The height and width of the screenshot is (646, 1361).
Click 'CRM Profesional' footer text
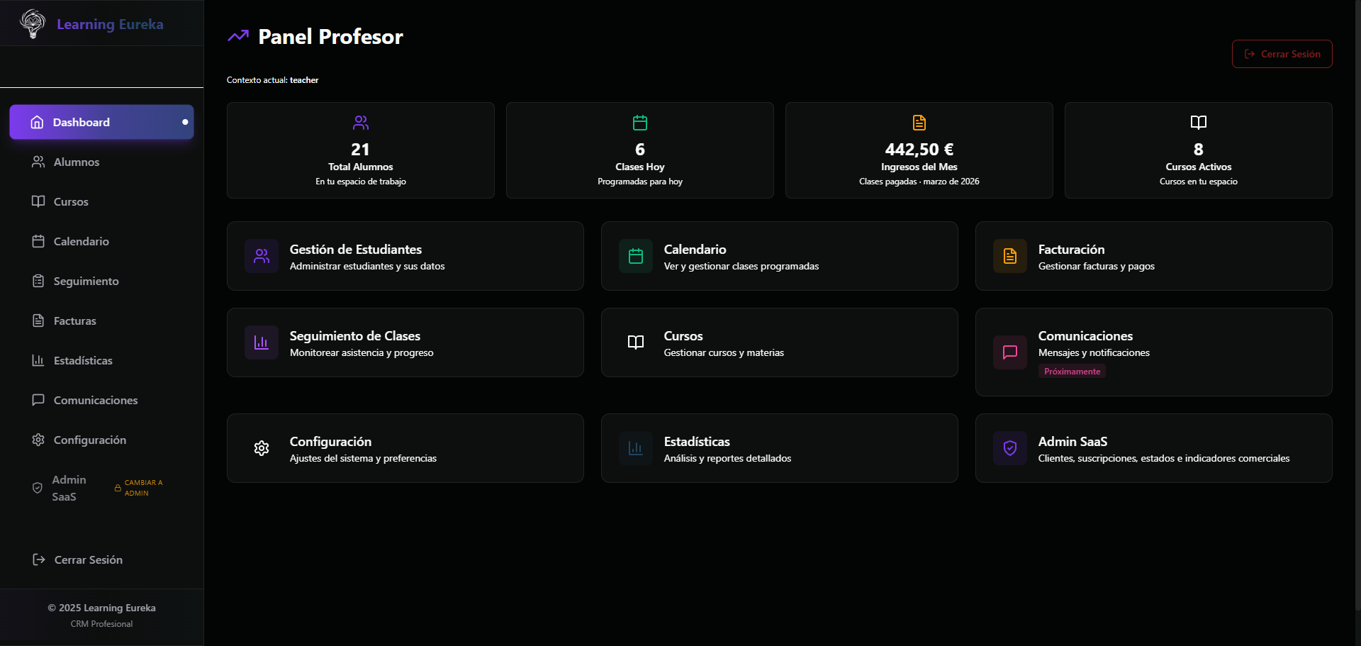[x=101, y=624]
